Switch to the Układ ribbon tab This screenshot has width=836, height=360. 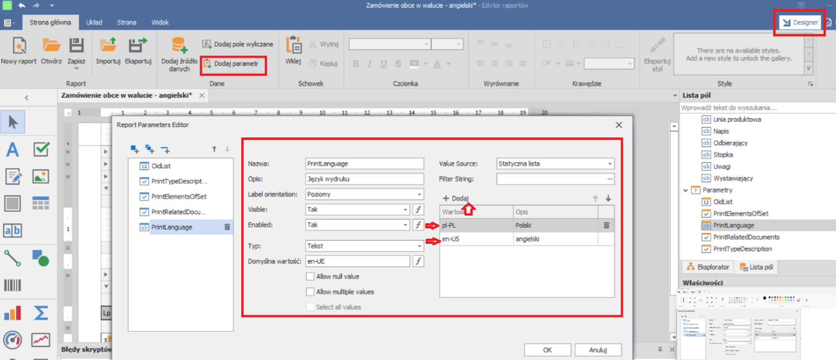click(94, 22)
